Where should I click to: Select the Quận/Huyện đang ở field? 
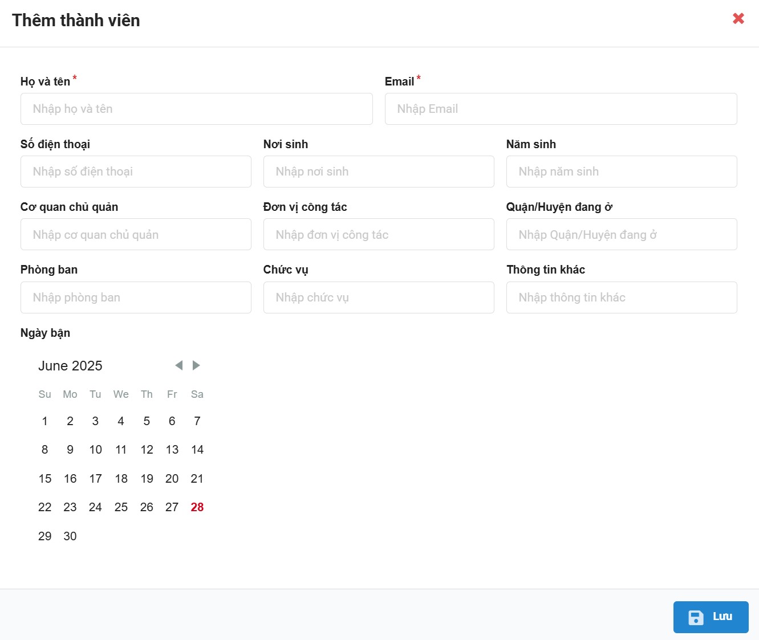click(x=622, y=234)
